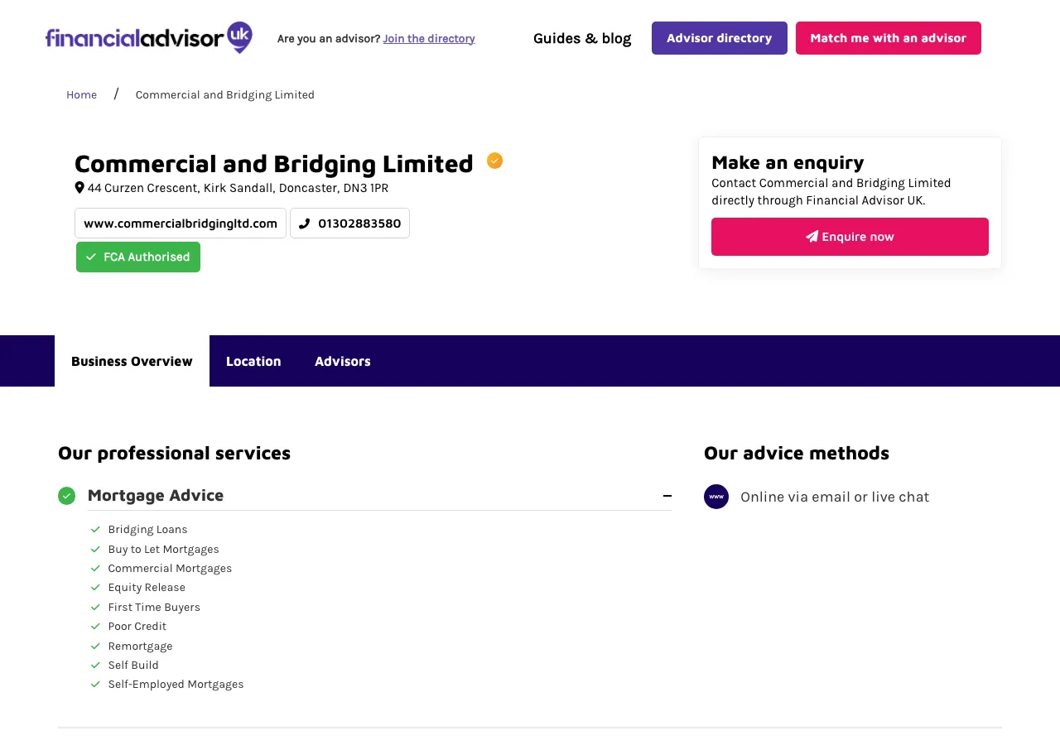1060x745 pixels.
Task: Click the location pin icon before the address
Action: 78,187
